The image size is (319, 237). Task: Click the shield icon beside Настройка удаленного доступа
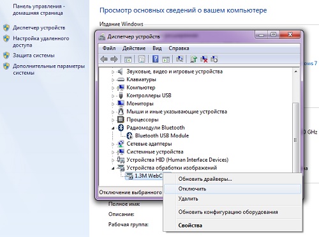(6, 38)
